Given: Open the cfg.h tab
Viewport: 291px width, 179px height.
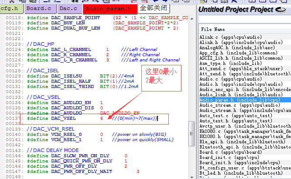Looking at the screenshot, I should [11, 9].
